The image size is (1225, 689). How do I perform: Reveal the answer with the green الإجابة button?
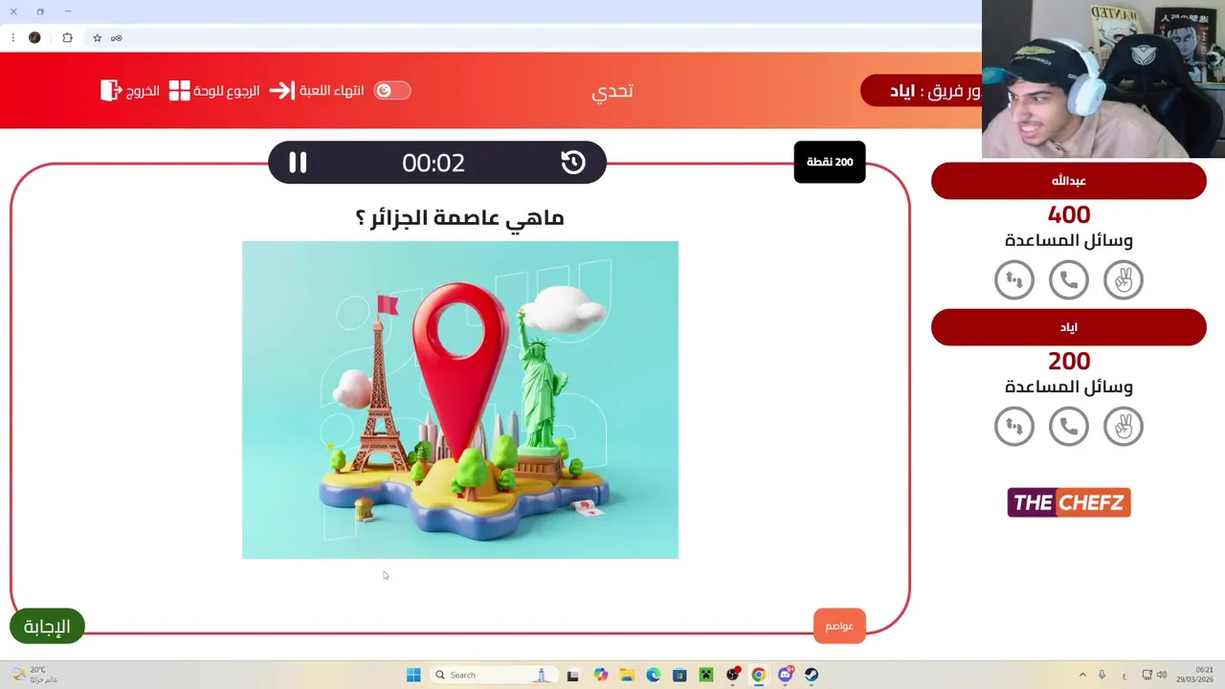tap(47, 627)
